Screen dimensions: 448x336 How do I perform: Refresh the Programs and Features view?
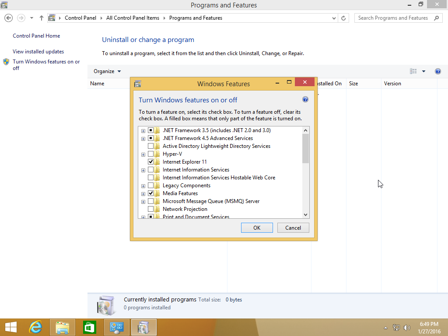(343, 18)
